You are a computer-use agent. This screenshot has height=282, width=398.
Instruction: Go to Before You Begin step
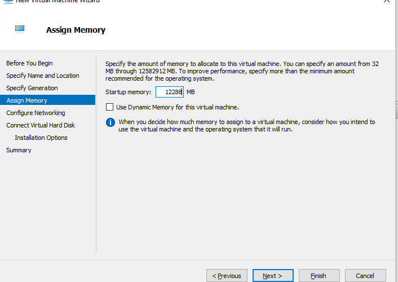pyautogui.click(x=29, y=63)
